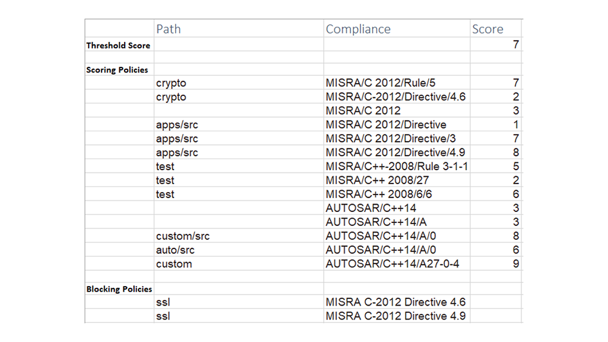608x342 pixels.
Task: Click the score cell showing 9
Action: [496, 264]
